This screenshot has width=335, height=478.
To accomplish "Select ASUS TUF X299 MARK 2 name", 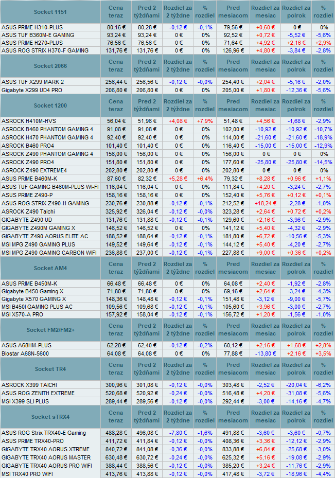I will click(x=32, y=82).
